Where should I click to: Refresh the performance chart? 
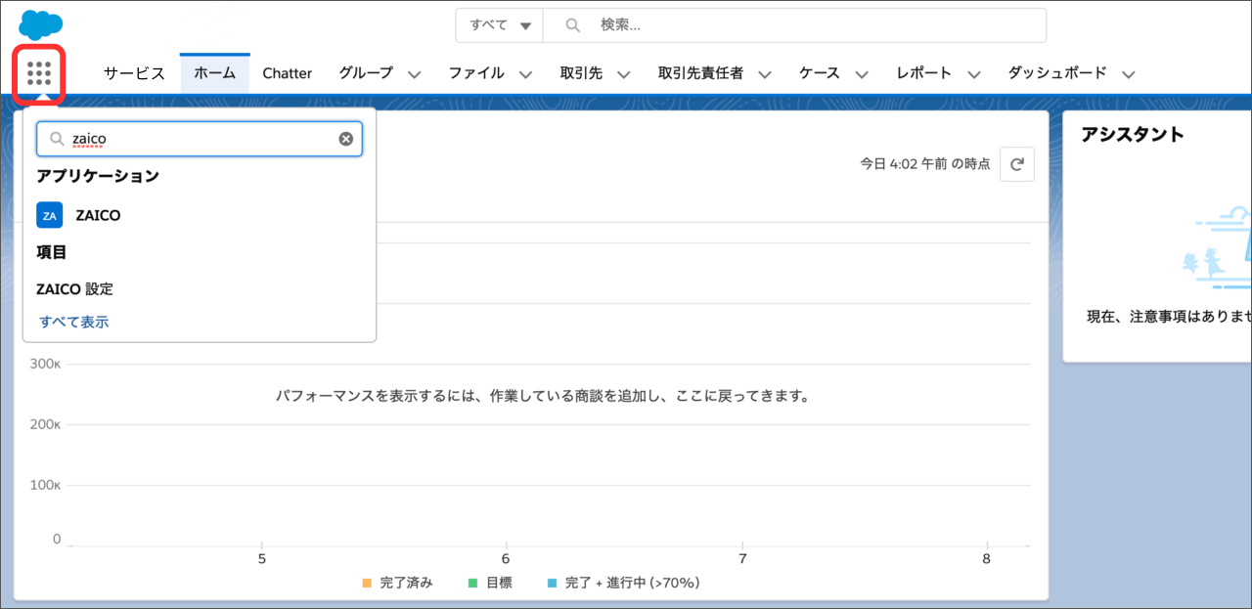[1017, 164]
